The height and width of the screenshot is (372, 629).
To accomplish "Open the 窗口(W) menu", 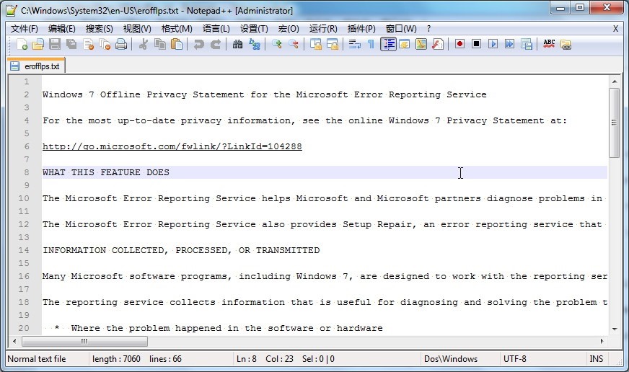I will coord(401,29).
